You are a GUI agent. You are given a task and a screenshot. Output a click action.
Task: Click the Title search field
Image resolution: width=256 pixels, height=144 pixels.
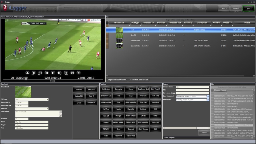click(x=192, y=90)
